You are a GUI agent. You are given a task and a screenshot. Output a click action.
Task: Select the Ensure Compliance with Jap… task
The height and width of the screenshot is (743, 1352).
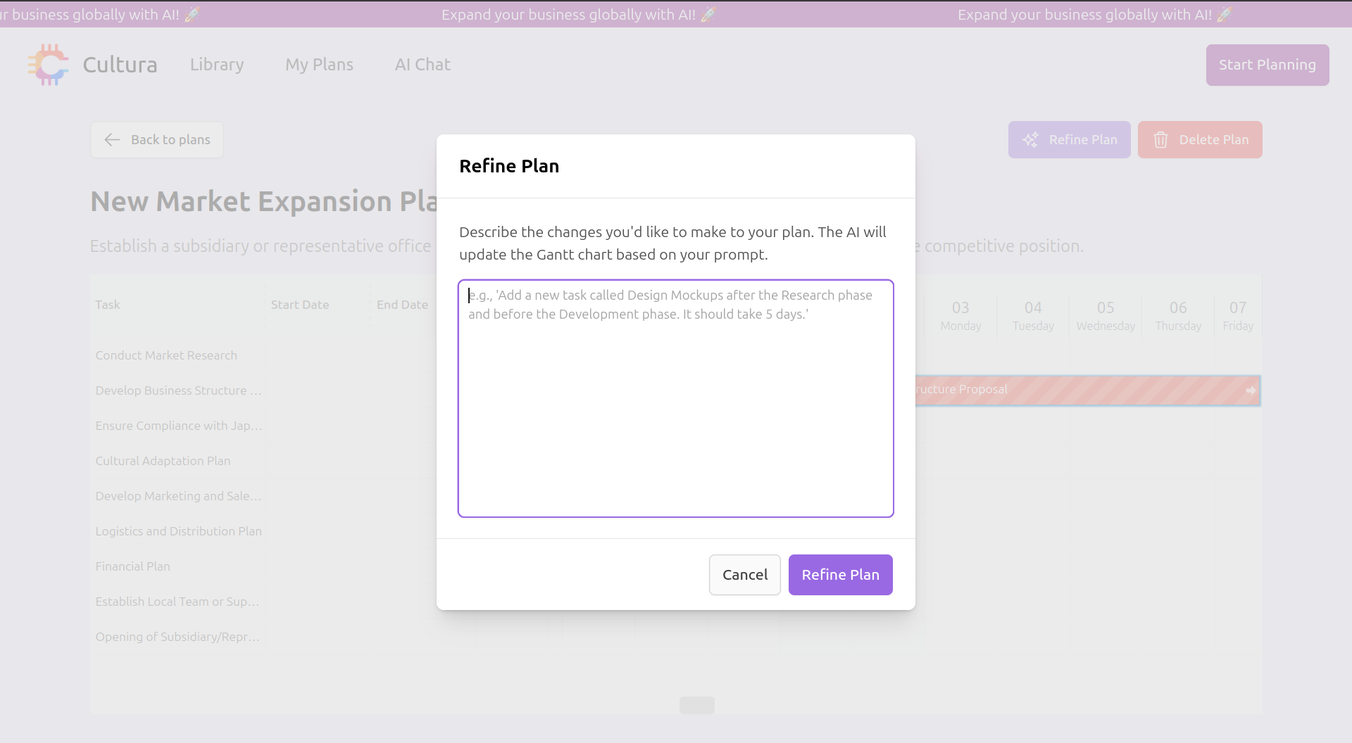click(179, 426)
